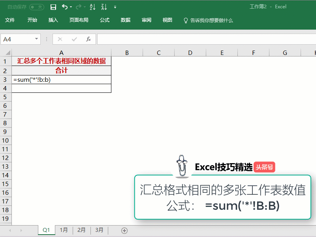Screen dimensions: 316x237
Task: Switch to the 插入 (Insert) ribbon tab
Action: pos(53,20)
